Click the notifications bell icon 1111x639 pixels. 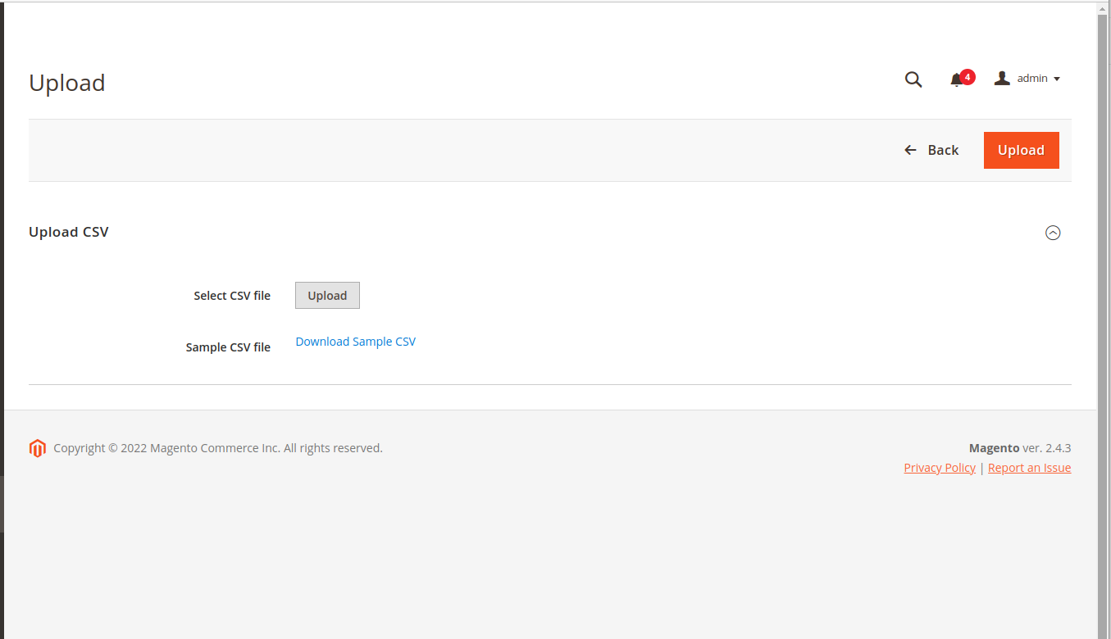tap(956, 79)
